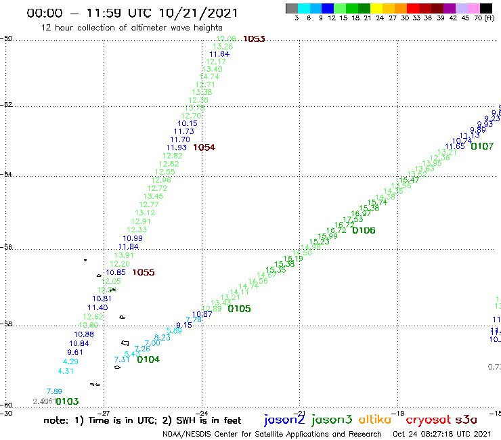Image resolution: width=501 pixels, height=440 pixels.
Task: Click track label 0104
Action: pyautogui.click(x=148, y=360)
